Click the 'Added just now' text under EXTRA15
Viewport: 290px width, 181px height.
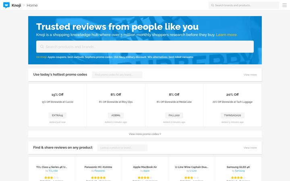pos(57,122)
